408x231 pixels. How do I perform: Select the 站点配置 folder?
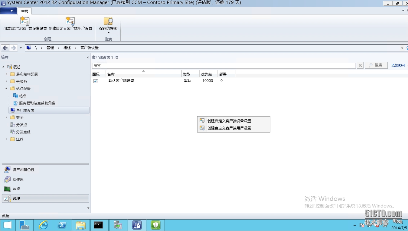coord(23,89)
